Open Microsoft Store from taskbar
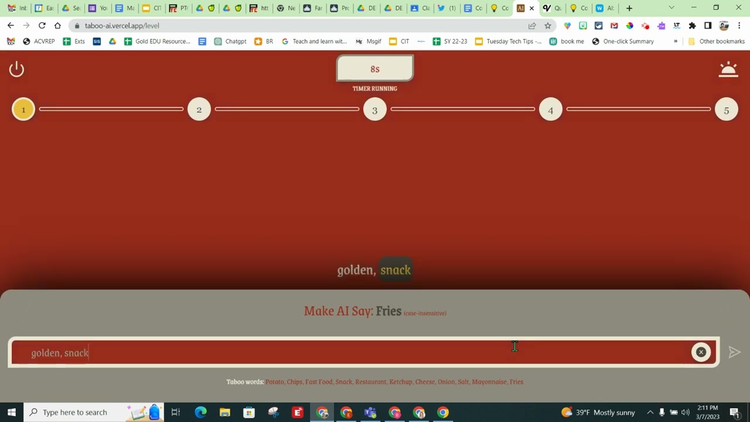This screenshot has height=422, width=750. (x=249, y=412)
